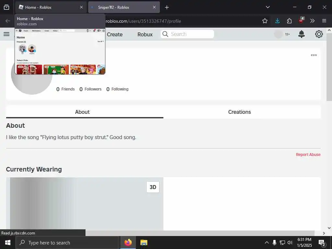Click the Home tab preview thumbnail
Image resolution: width=332 pixels, height=249 pixels.
click(60, 52)
